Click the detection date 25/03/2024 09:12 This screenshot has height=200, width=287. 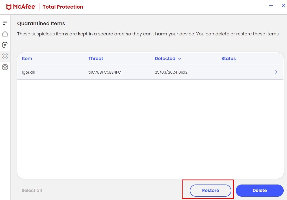point(171,72)
